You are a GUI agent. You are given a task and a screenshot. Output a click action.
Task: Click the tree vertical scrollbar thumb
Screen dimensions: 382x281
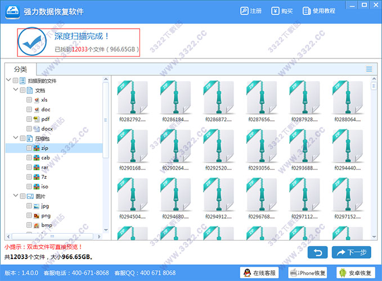(x=106, y=120)
